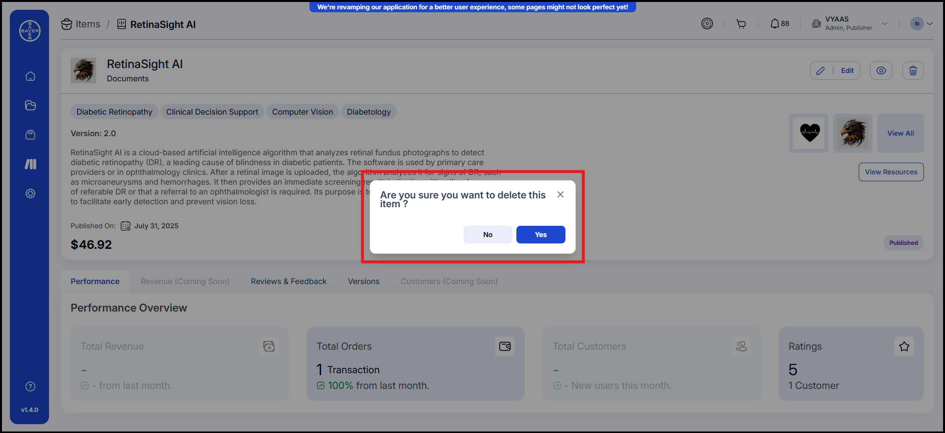This screenshot has width=945, height=433.
Task: Click the Diabetology tag
Action: click(x=369, y=112)
